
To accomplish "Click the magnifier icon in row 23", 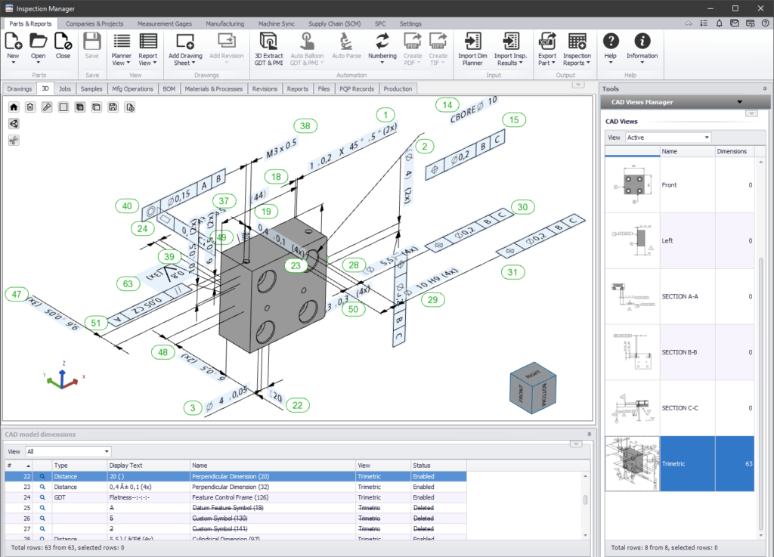I will 42,487.
